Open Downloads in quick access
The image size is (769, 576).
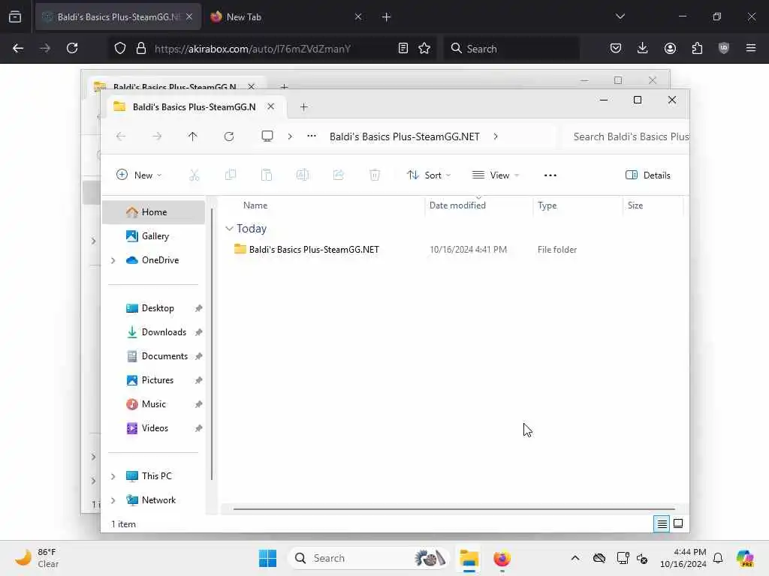tap(153, 332)
